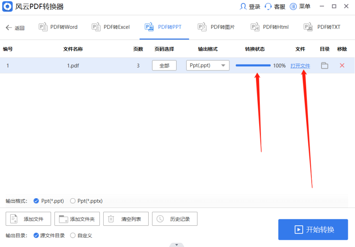
Task: Choose 源文件目录 as output directory
Action: pos(36,236)
